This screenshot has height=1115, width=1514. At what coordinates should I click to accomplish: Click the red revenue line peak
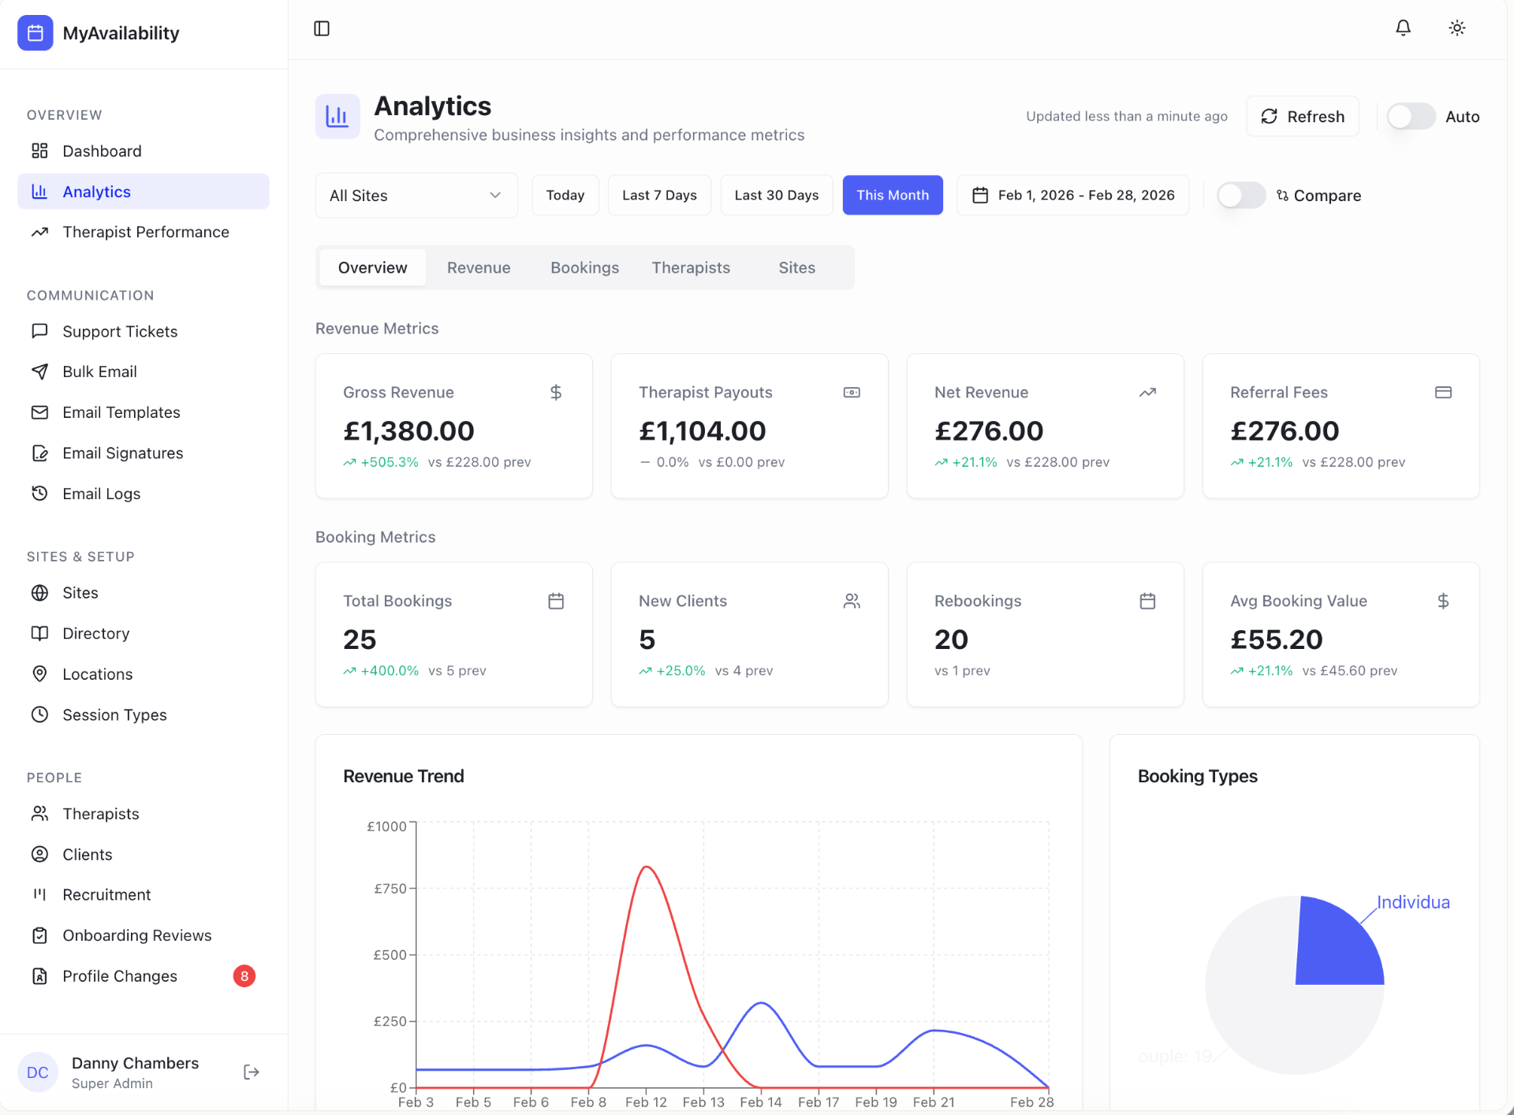[x=647, y=867]
